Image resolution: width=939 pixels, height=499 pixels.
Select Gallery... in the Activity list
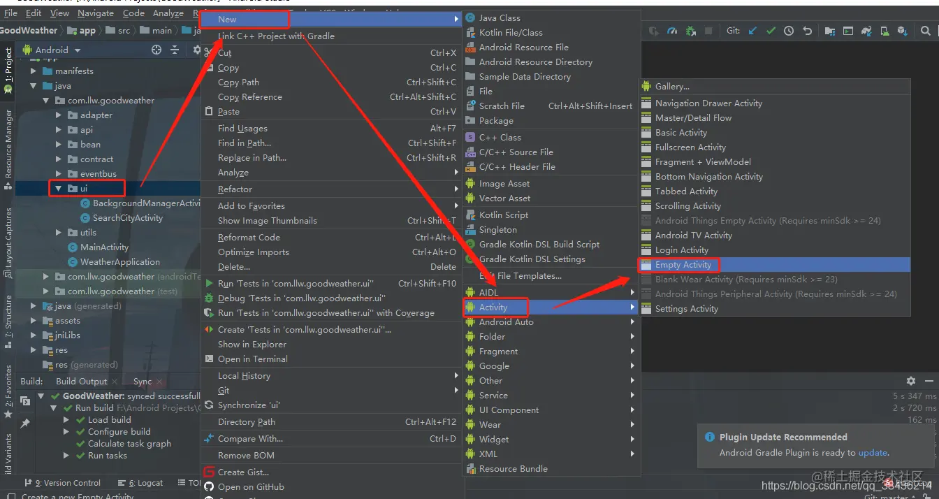(x=774, y=87)
